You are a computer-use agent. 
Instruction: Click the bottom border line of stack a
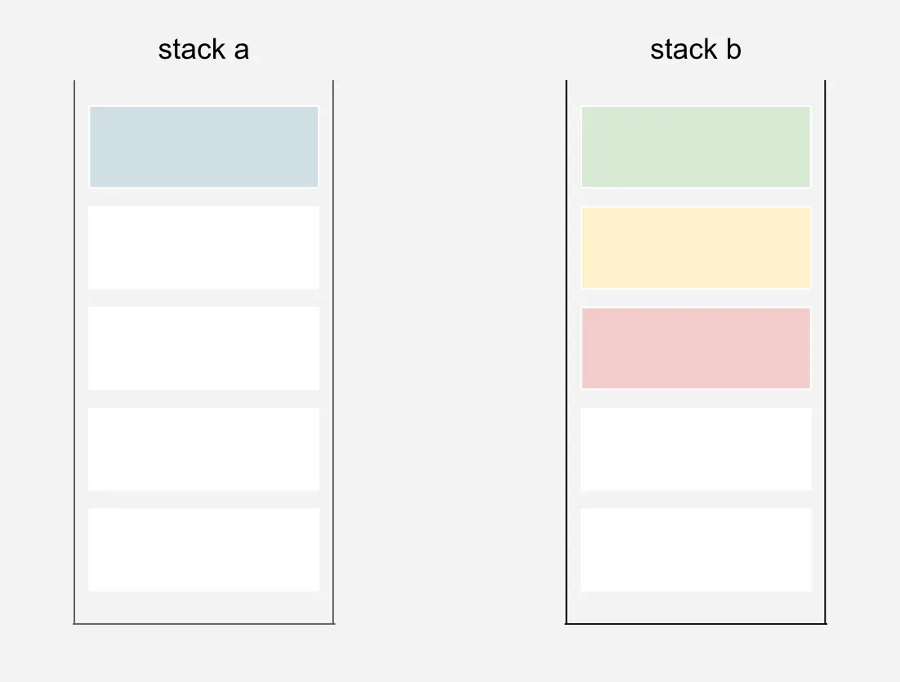[x=203, y=624]
